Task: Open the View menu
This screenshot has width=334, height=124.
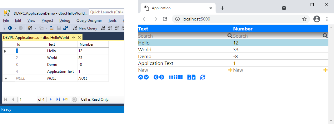Action: point(31,21)
